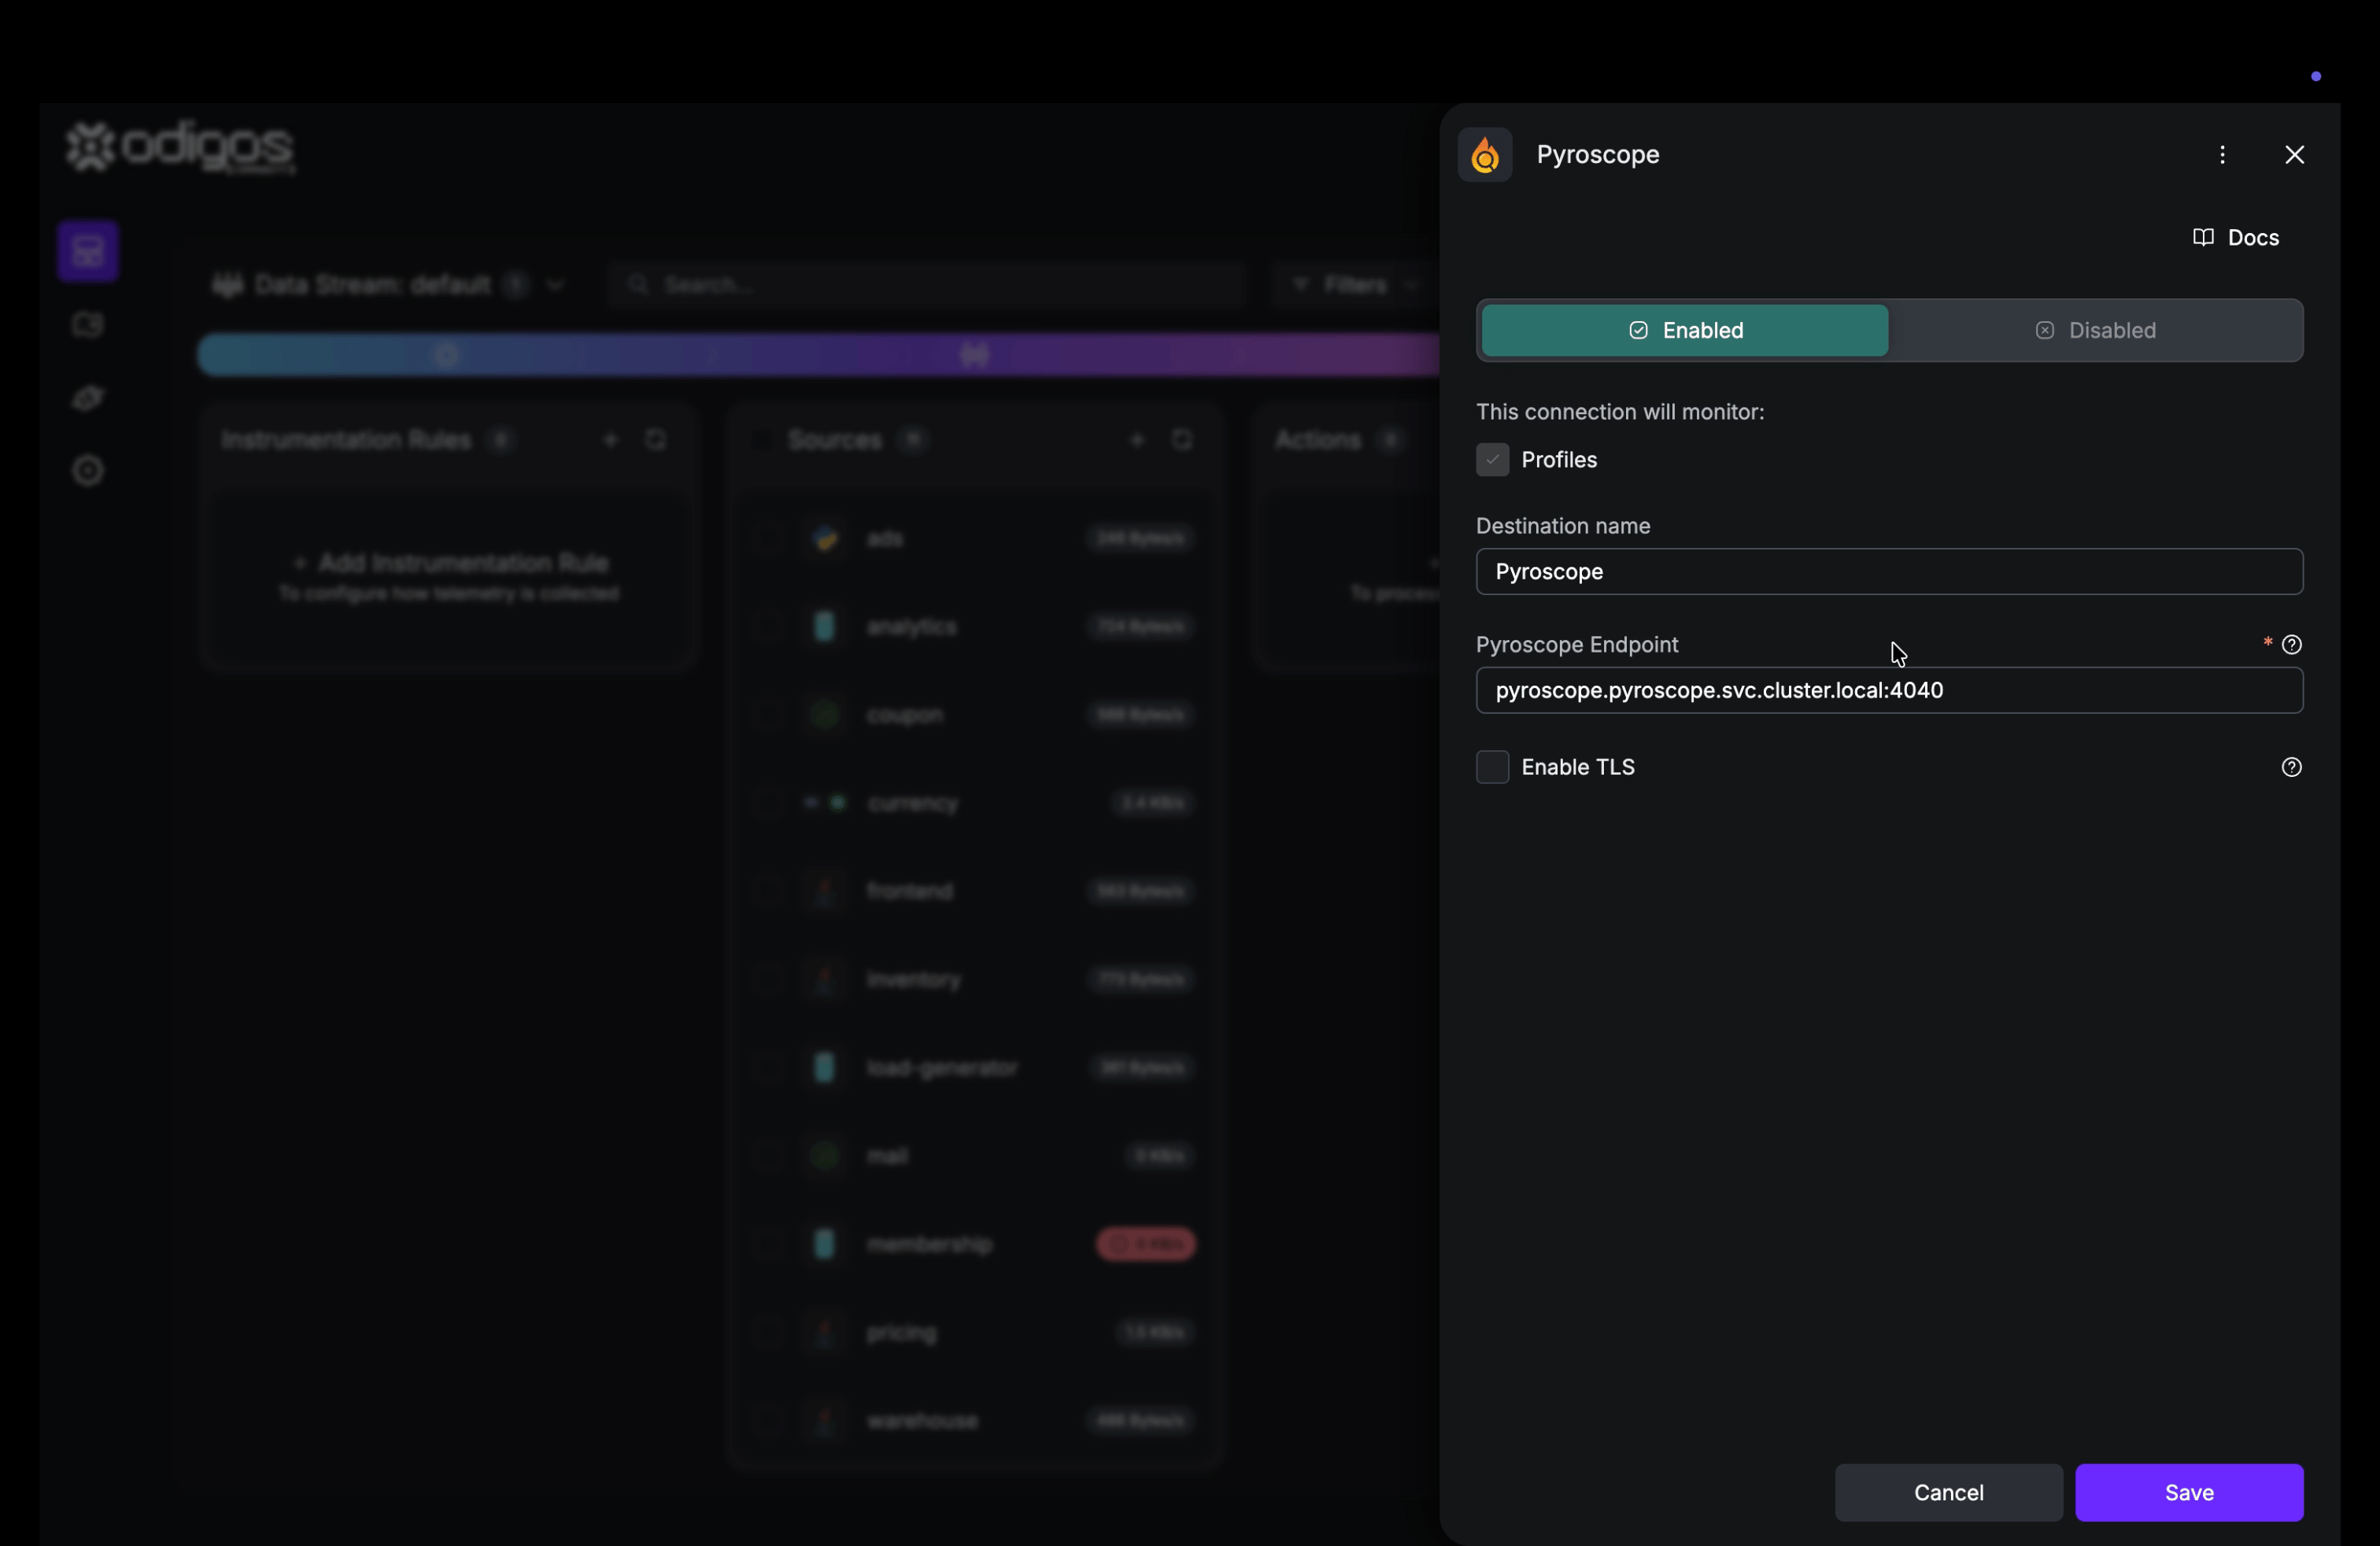This screenshot has height=1546, width=2380.
Task: Toggle the Profiles checkbox
Action: tap(1492, 460)
